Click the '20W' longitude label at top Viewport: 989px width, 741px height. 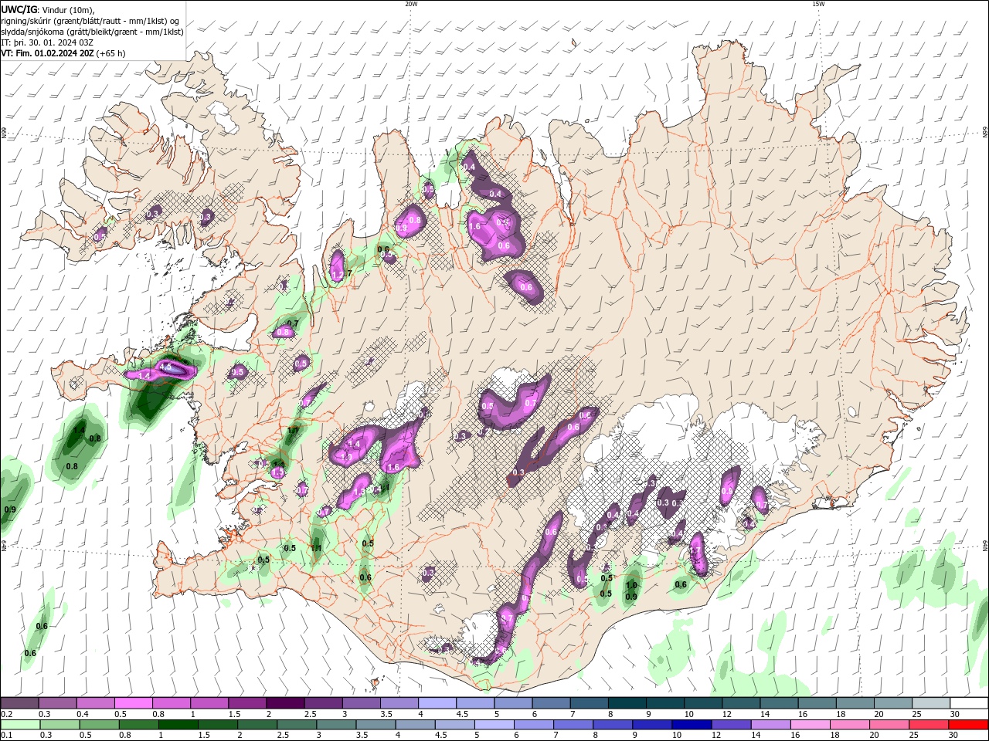click(x=411, y=4)
